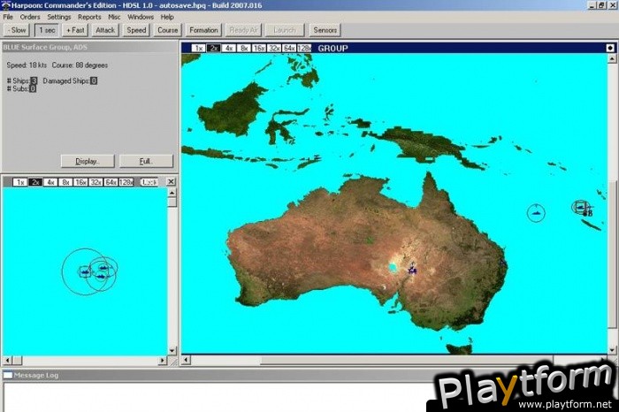The width and height of the screenshot is (619, 412).
Task: Select the blue unit marker in central Australia
Action: (x=412, y=269)
